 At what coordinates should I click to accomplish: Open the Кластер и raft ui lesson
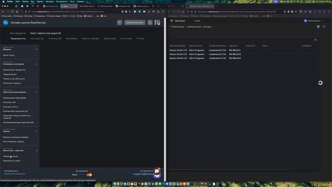pyautogui.click(x=10, y=107)
